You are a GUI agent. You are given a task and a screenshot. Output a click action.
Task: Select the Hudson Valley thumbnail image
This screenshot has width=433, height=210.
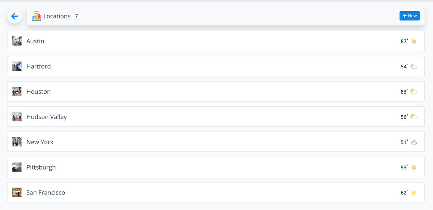pyautogui.click(x=17, y=117)
